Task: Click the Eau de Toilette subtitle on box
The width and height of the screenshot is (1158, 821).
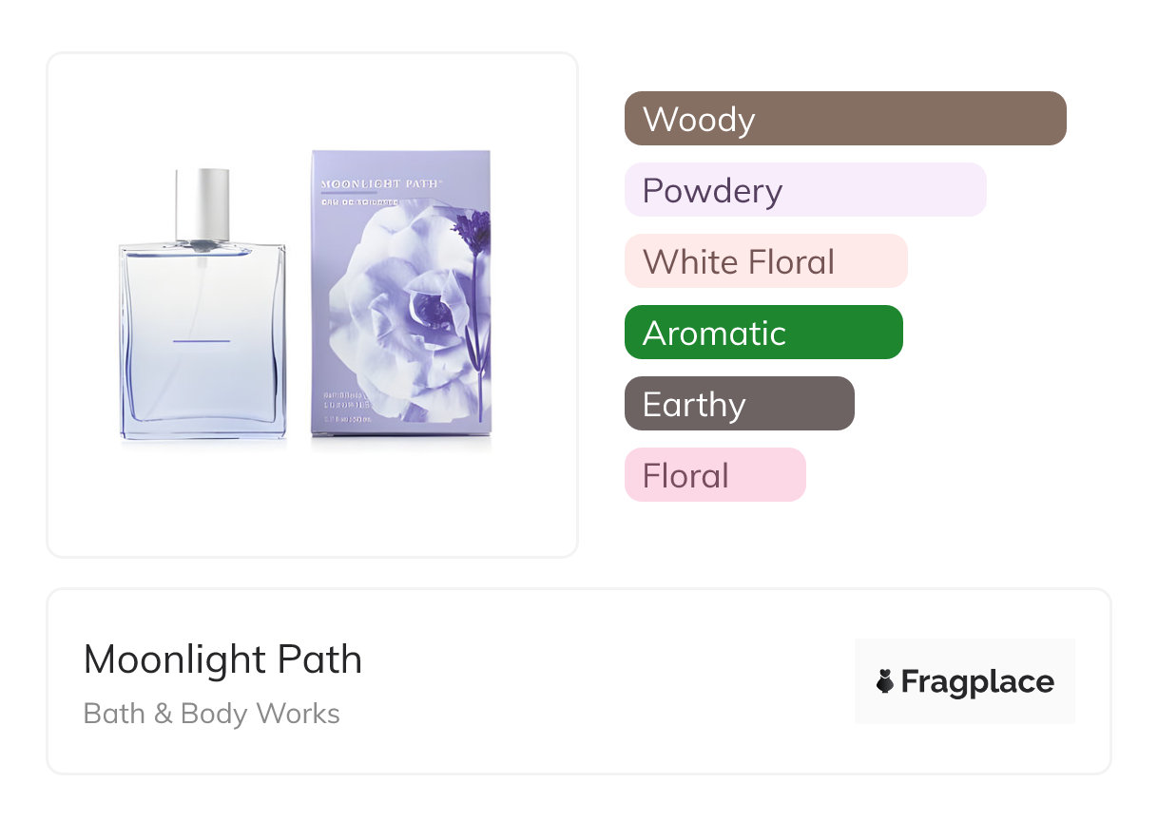Action: coord(358,203)
